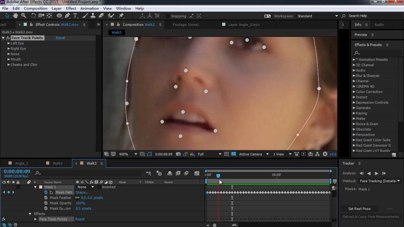Expand the Mouth property group

pos(9,59)
